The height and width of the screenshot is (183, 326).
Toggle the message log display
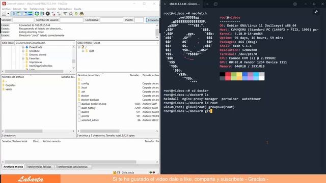pyautogui.click(x=14, y=14)
